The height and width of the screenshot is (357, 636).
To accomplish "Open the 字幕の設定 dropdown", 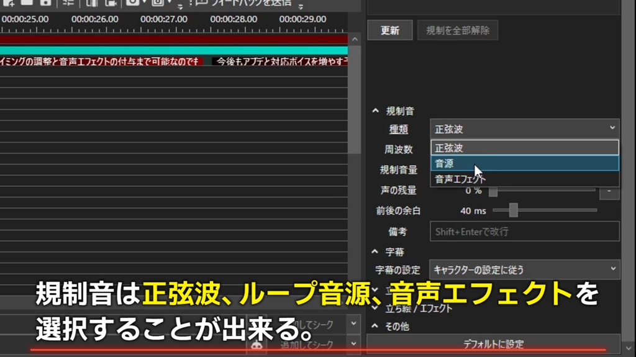I will (x=524, y=270).
